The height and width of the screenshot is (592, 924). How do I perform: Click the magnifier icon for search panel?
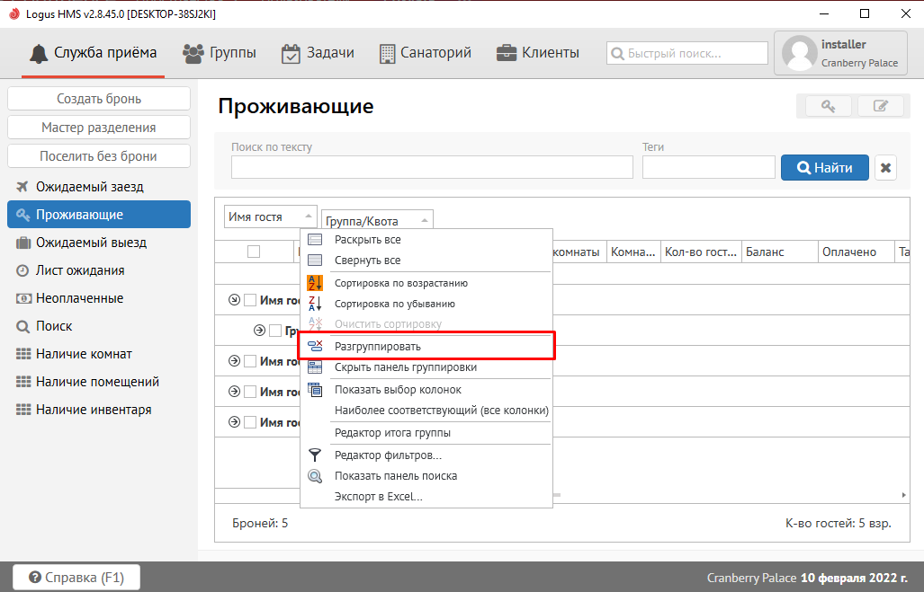coord(315,476)
